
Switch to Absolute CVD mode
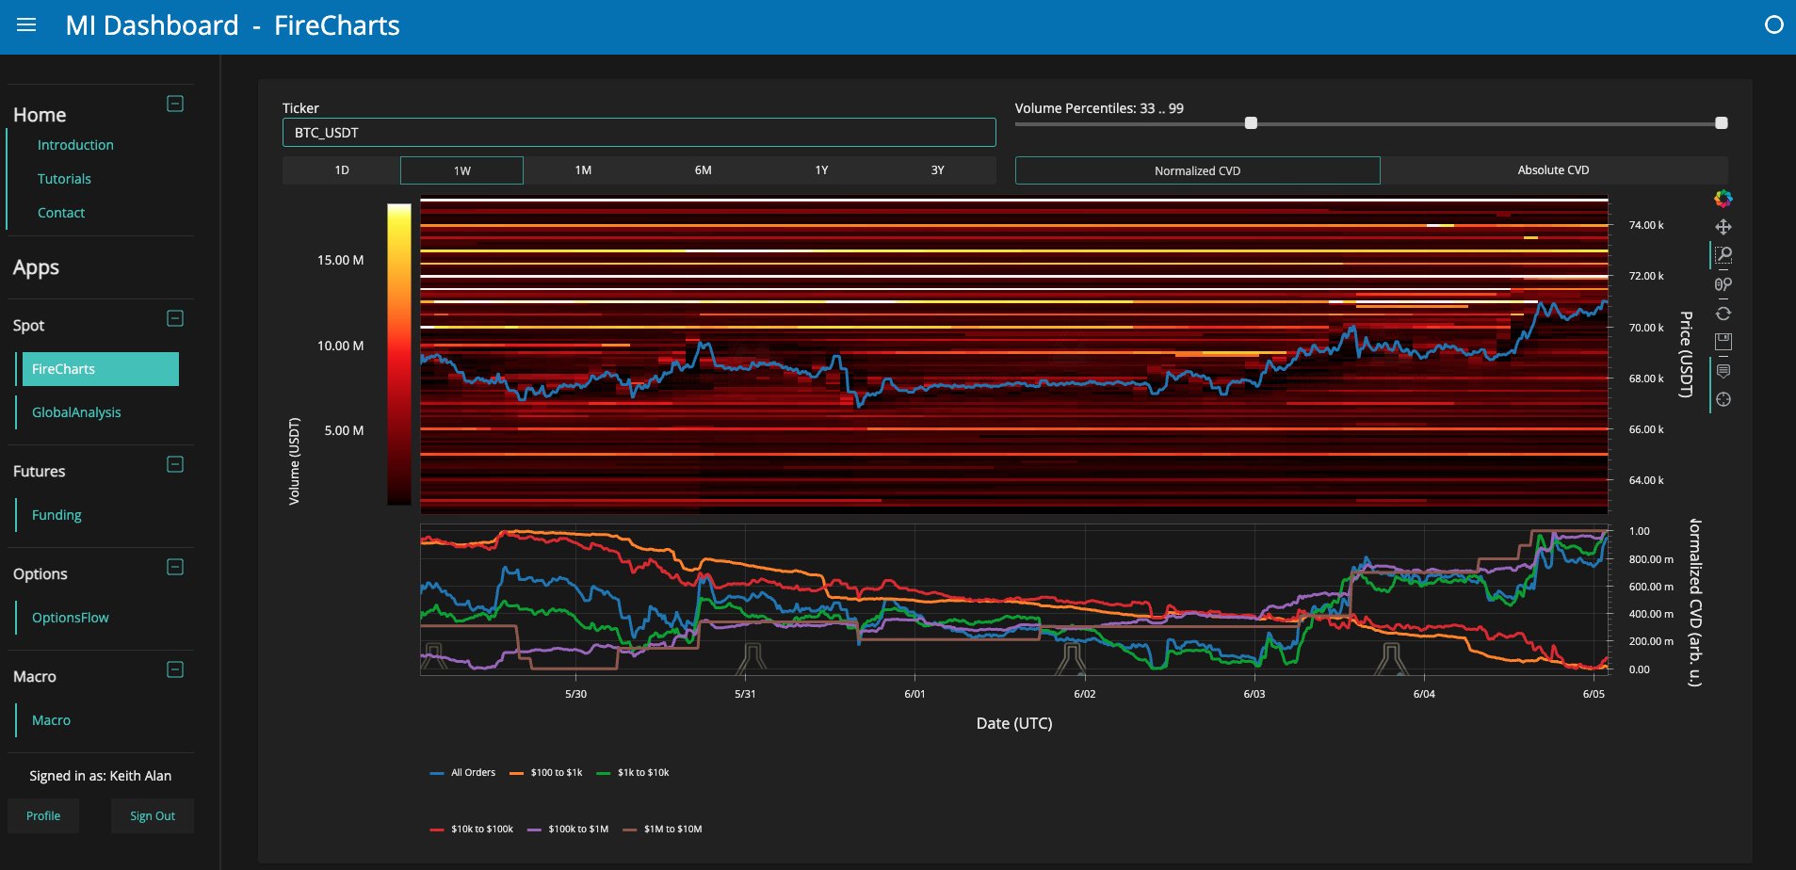1553,170
